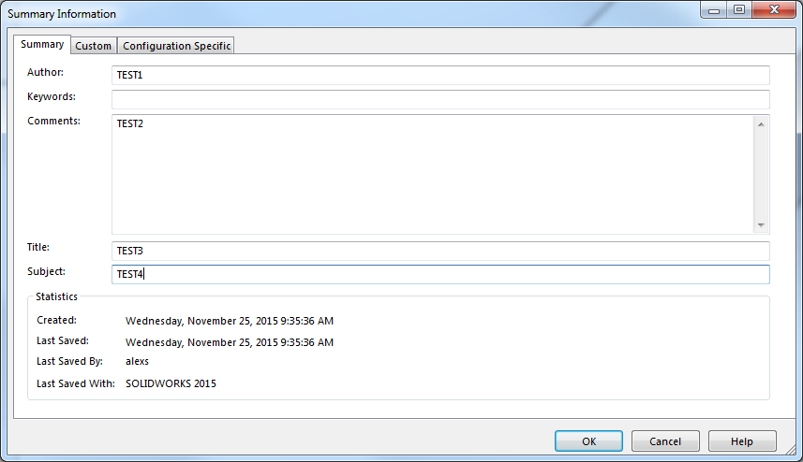The width and height of the screenshot is (803, 462).
Task: Open the Help button
Action: pyautogui.click(x=742, y=441)
